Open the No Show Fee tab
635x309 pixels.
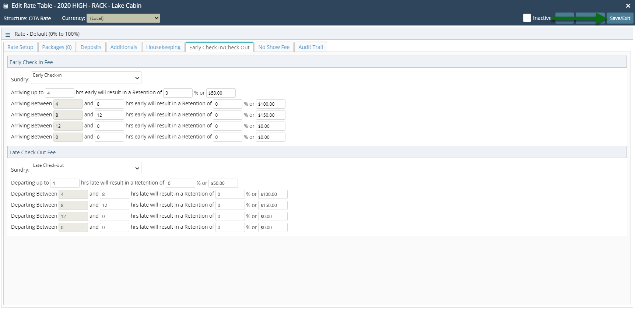pos(274,47)
